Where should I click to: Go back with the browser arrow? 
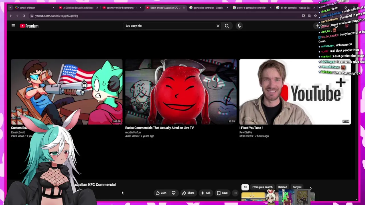click(x=11, y=16)
